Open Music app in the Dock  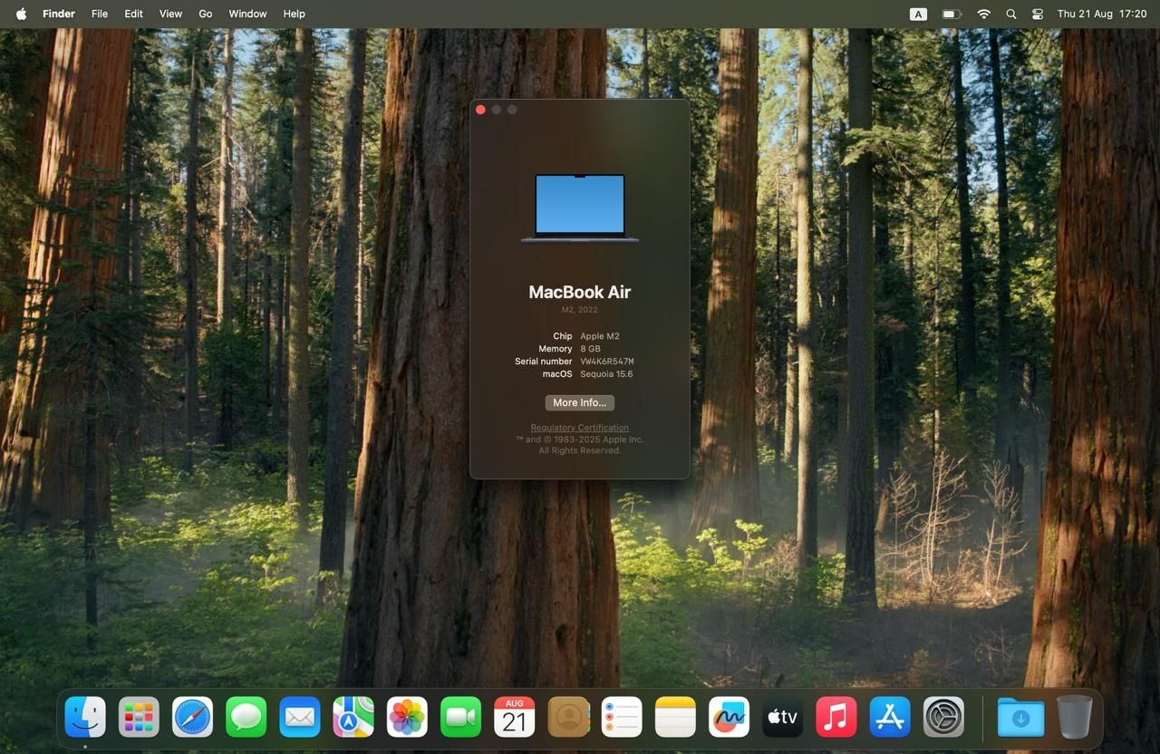pyautogui.click(x=836, y=718)
